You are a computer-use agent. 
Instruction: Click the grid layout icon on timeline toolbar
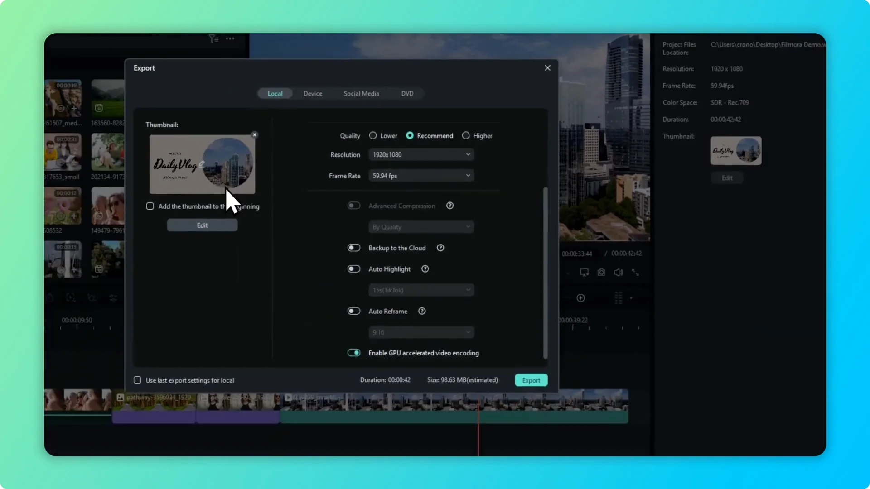[619, 298]
